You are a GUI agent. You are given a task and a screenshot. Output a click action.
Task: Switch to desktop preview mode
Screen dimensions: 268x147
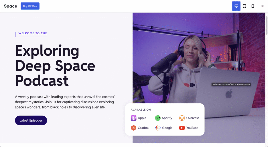pos(236,6)
